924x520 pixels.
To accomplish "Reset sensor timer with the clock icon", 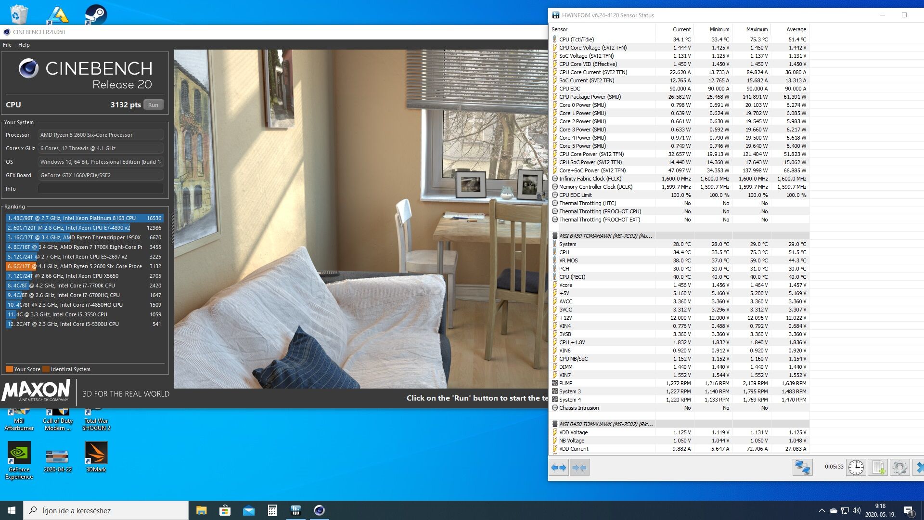I will (856, 467).
